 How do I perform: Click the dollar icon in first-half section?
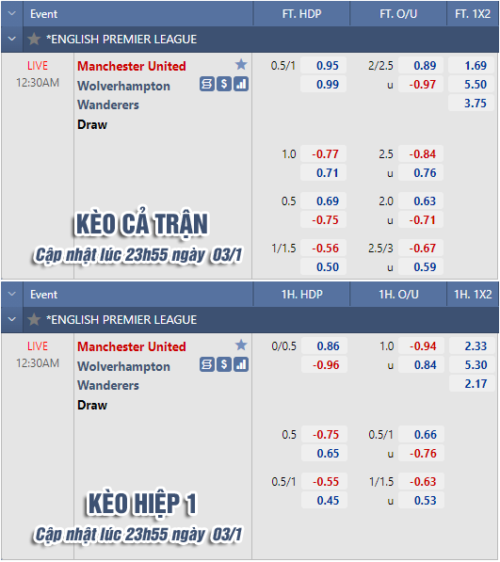(x=224, y=365)
